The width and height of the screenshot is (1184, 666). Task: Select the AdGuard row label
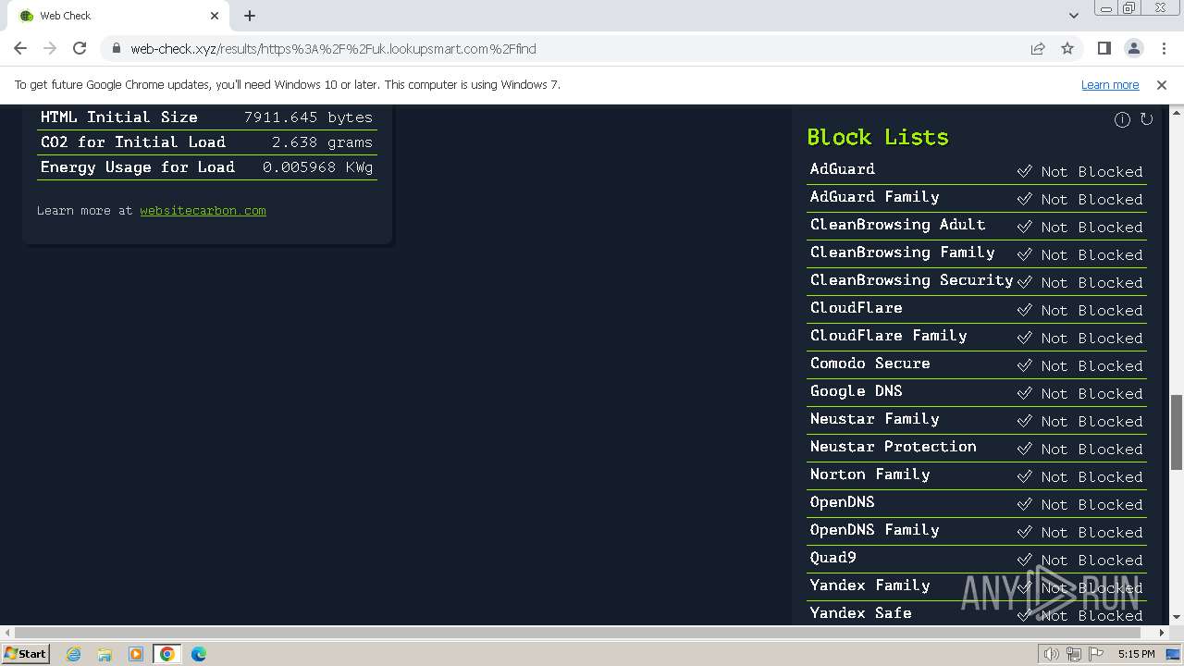[x=843, y=169]
